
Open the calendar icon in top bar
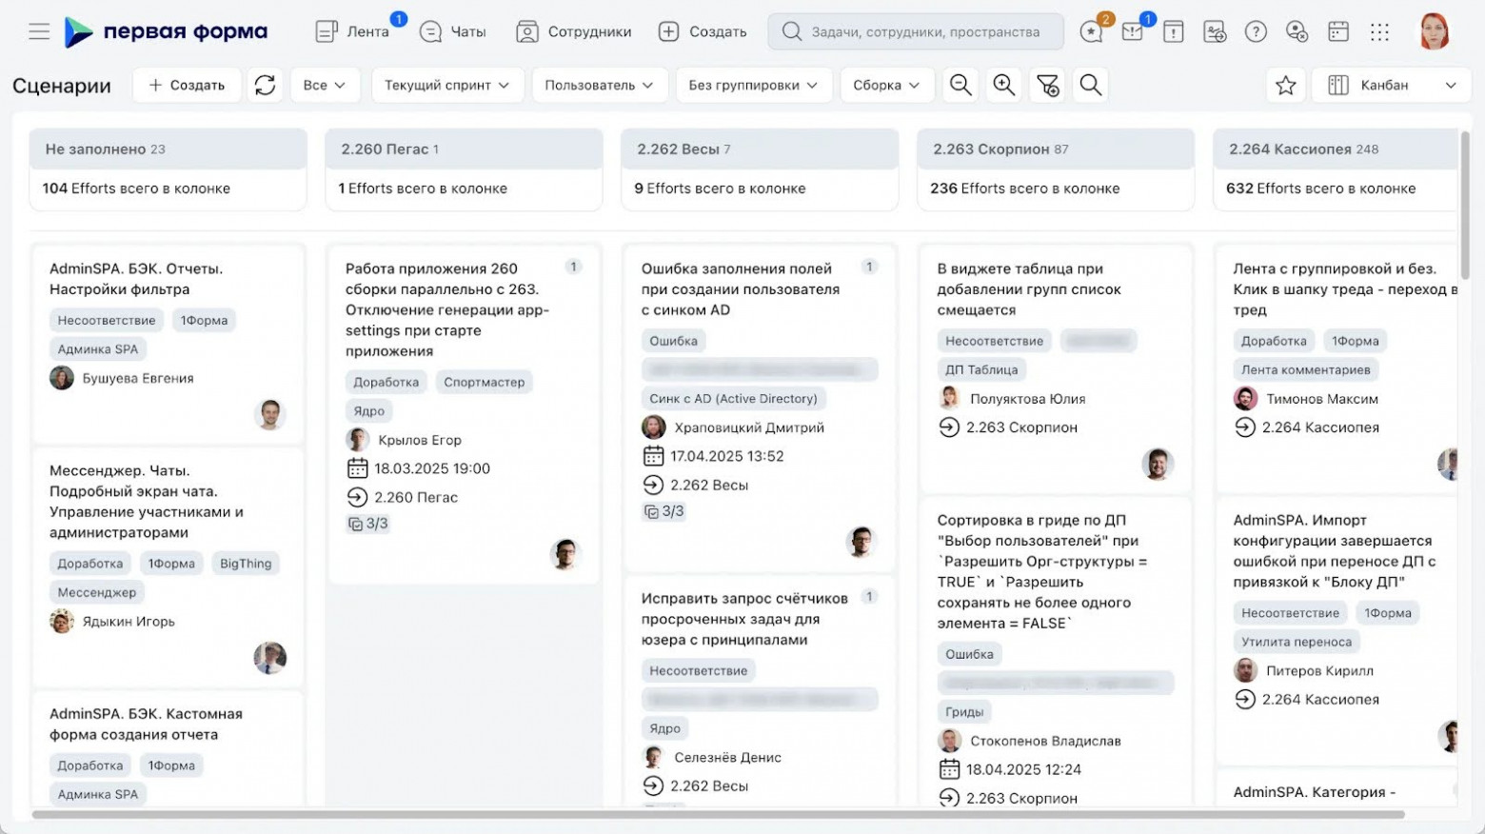(1338, 31)
